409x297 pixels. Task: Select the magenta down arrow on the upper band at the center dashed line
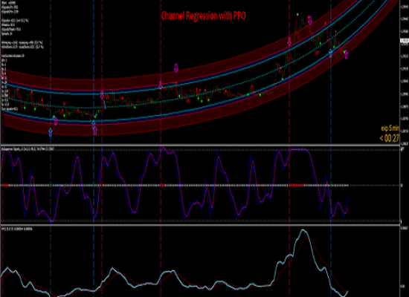[161, 85]
